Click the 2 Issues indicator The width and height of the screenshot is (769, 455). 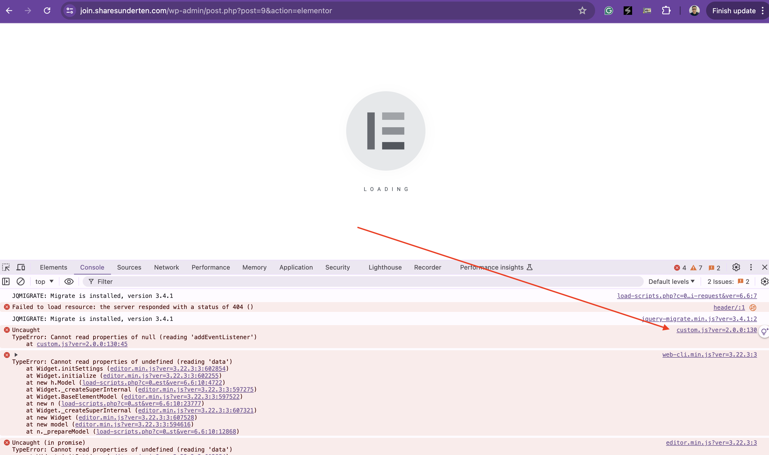coord(728,281)
